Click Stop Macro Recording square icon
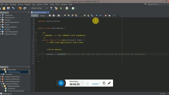Screen dimensions: 169x95 [x=109, y=16]
